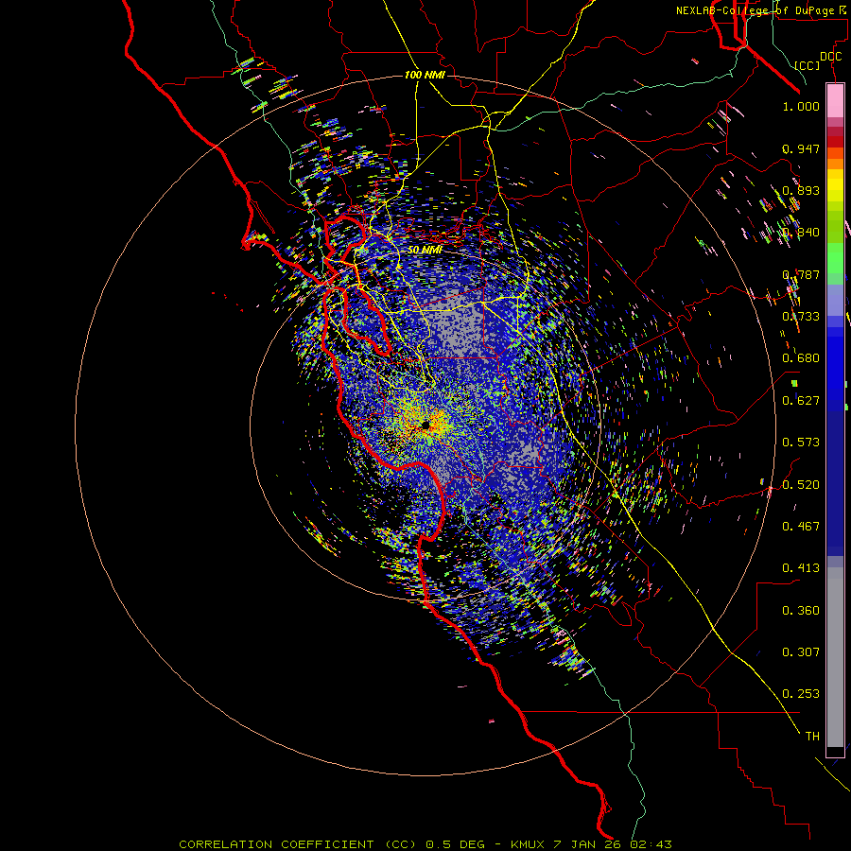
Task: Select the 0.467 legend value
Action: [x=801, y=526]
